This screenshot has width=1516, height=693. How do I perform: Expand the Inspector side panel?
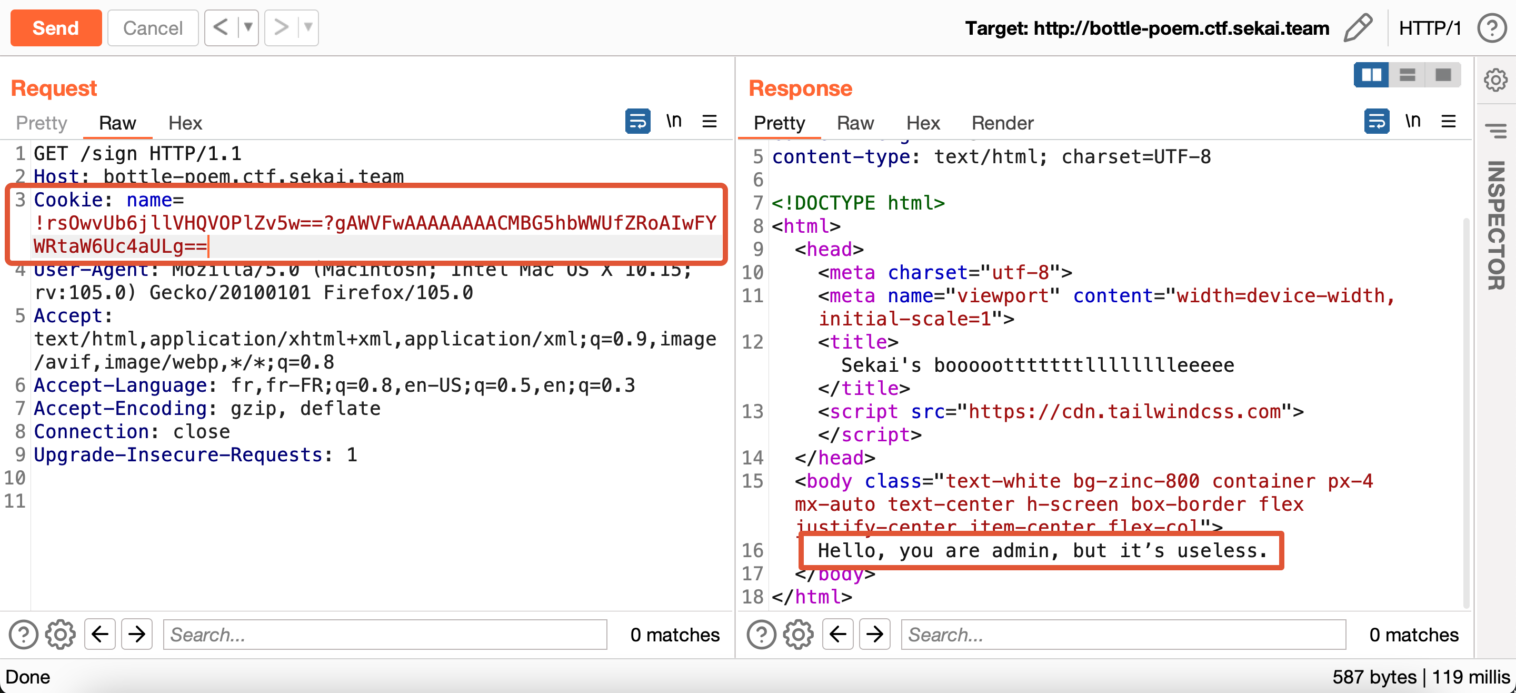point(1495,225)
